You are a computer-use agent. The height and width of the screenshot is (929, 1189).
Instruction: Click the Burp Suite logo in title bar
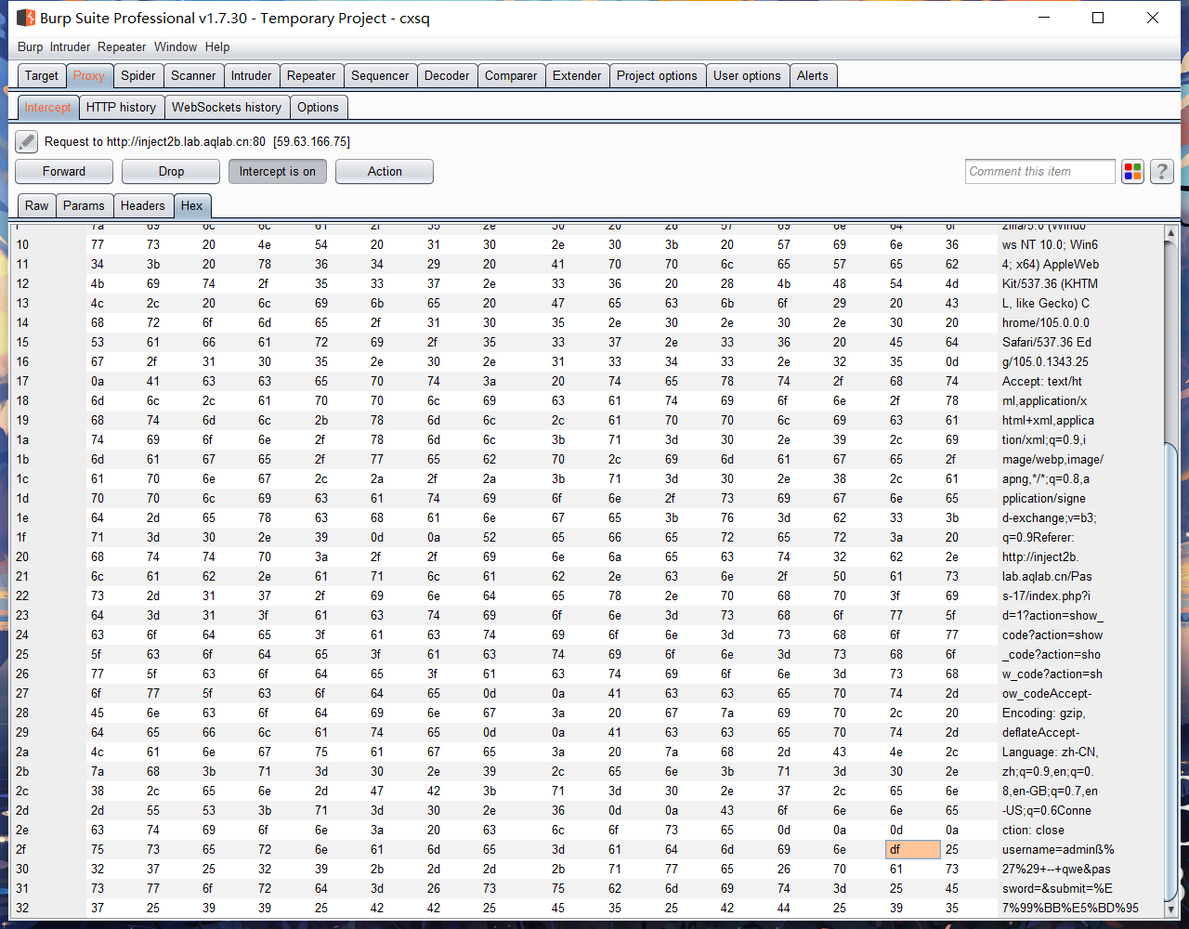25,18
